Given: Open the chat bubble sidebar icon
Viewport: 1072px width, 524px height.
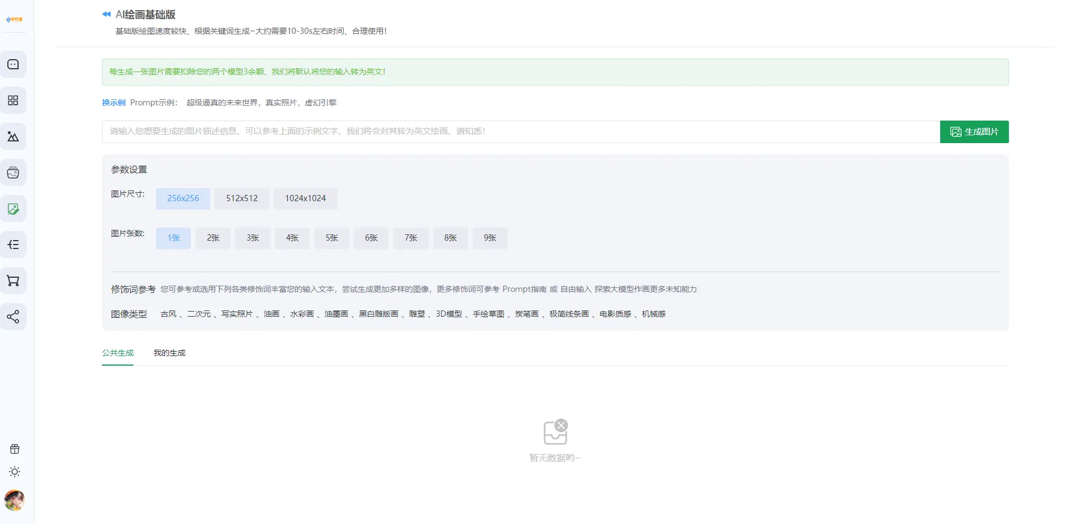Looking at the screenshot, I should pos(13,64).
